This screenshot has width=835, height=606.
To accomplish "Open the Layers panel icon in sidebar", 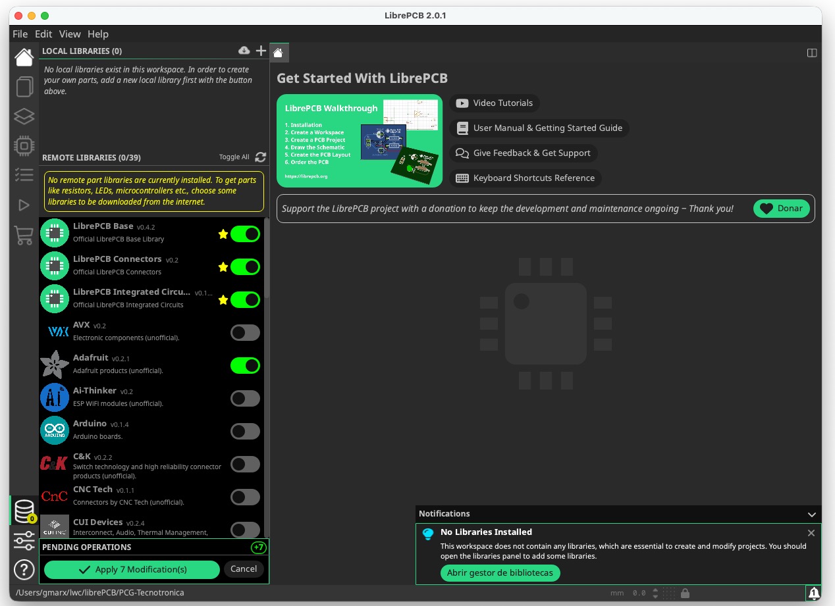I will [x=24, y=117].
